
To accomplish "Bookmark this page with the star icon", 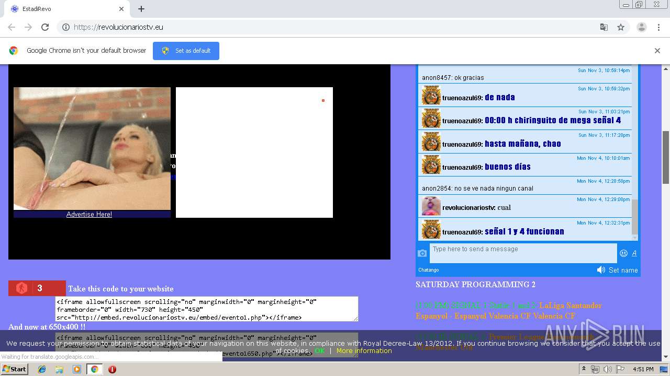I will tap(621, 27).
